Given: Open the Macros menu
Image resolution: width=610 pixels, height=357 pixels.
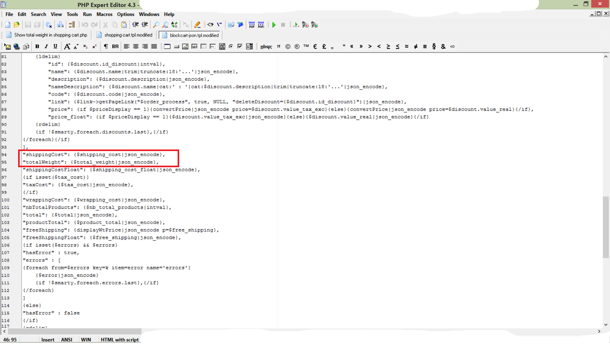Looking at the screenshot, I should click(104, 14).
